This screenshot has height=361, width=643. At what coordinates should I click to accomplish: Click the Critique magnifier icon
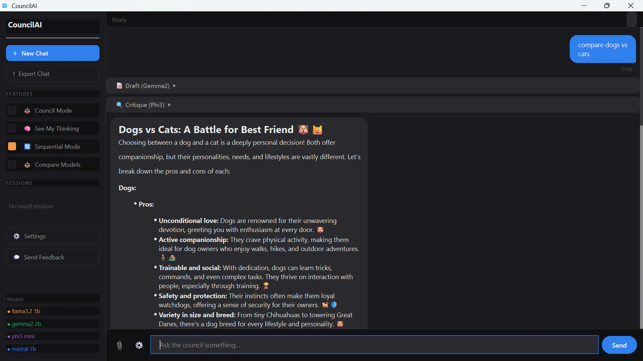(119, 105)
